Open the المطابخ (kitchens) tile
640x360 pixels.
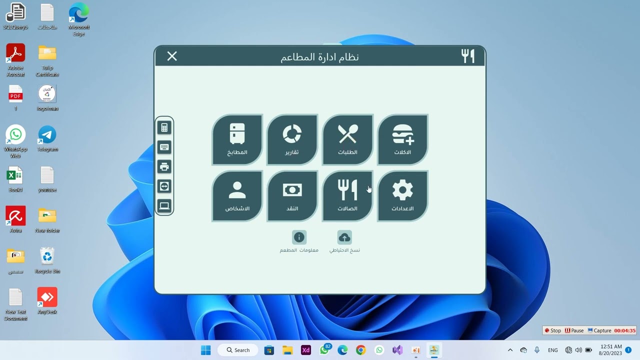tap(237, 140)
